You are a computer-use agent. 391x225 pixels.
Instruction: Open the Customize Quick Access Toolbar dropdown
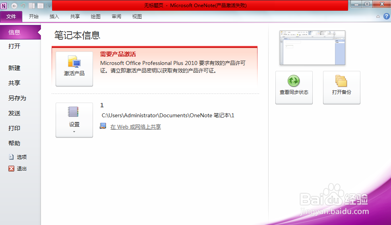[x=49, y=6]
